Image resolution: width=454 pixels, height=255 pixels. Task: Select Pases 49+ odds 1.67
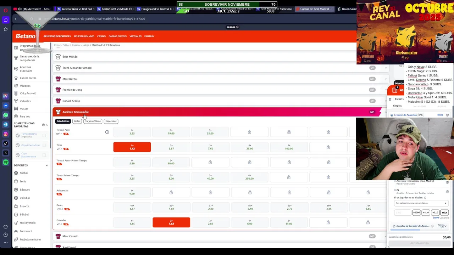[132, 207]
